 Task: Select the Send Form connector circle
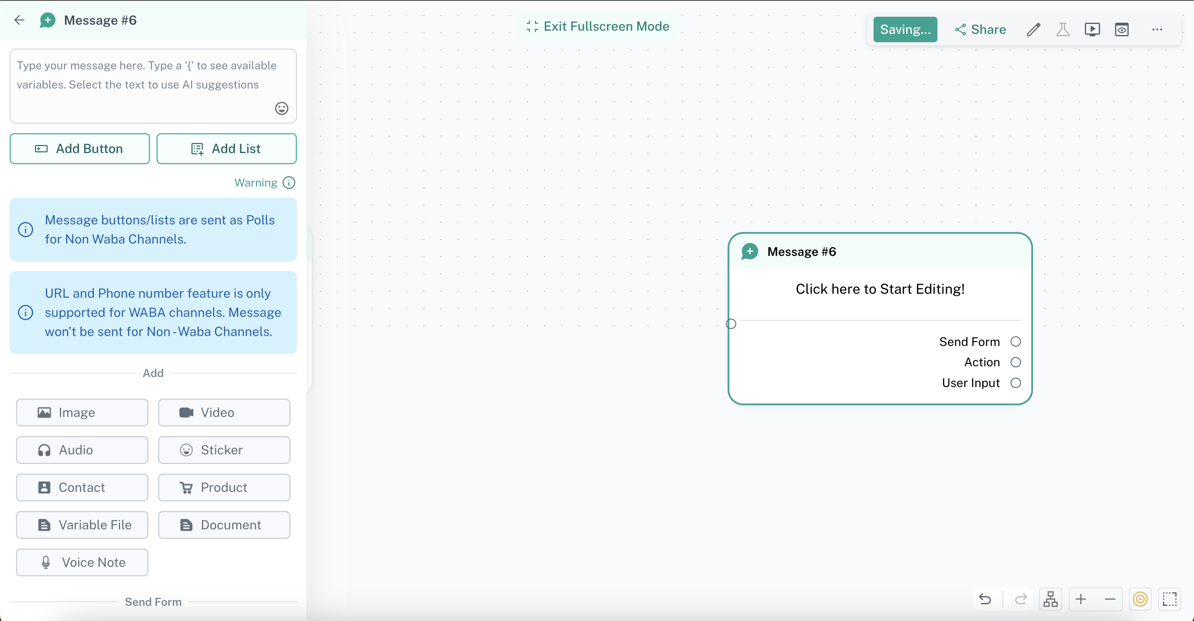1016,342
